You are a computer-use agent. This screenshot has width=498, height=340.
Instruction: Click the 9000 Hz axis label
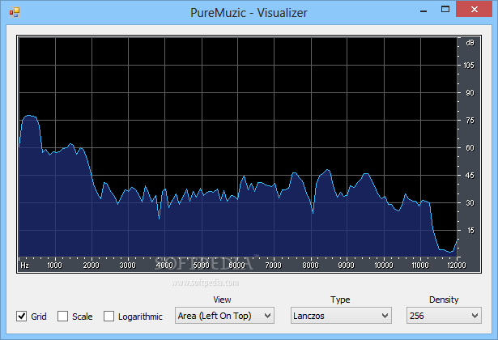tap(347, 265)
